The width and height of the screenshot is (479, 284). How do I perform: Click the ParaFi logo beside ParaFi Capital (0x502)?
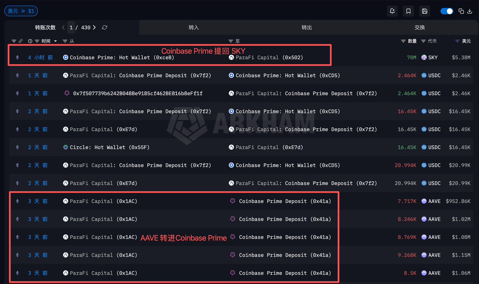click(x=231, y=58)
